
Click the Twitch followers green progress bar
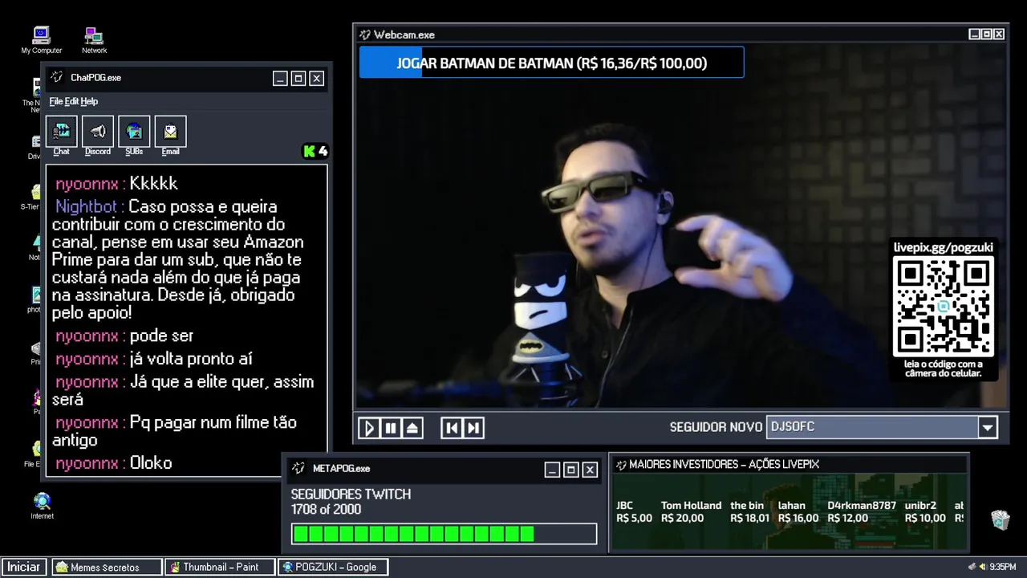[x=444, y=534]
